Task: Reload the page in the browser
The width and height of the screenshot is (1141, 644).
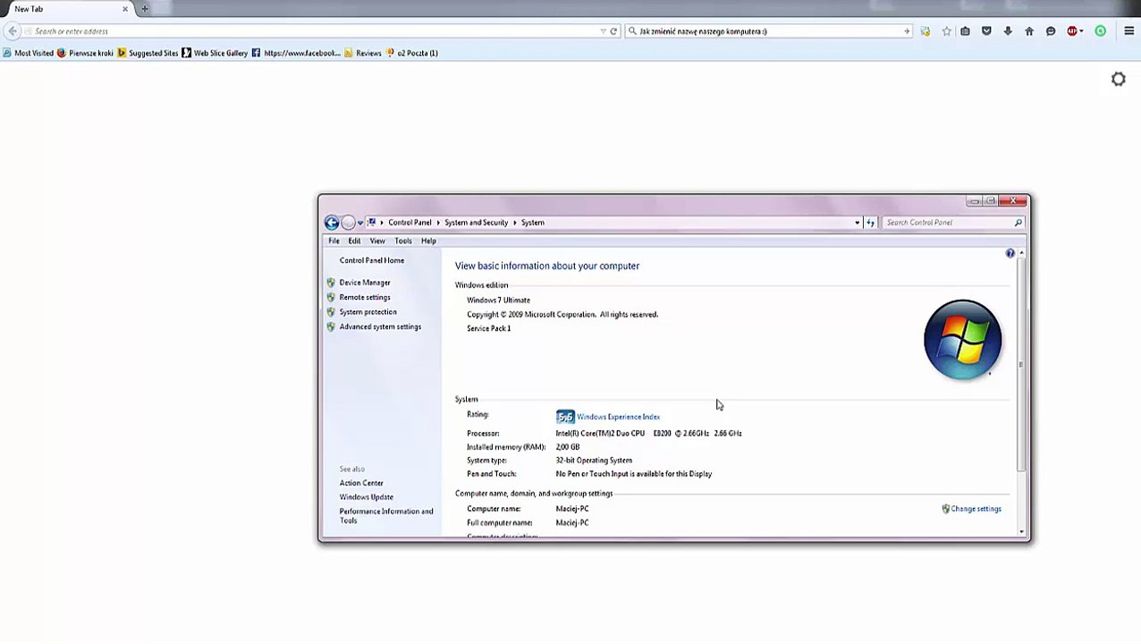Action: coord(613,31)
